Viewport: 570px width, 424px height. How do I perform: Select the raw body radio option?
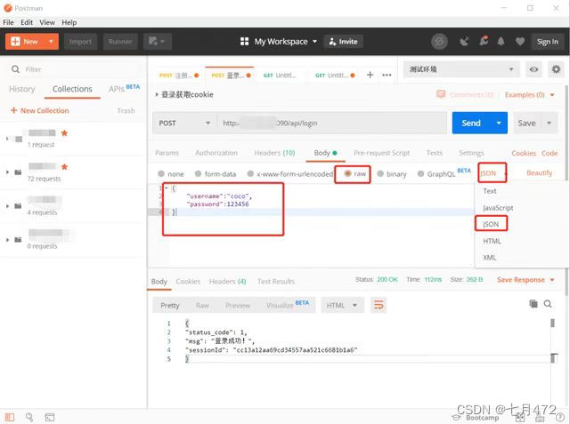pyautogui.click(x=347, y=173)
